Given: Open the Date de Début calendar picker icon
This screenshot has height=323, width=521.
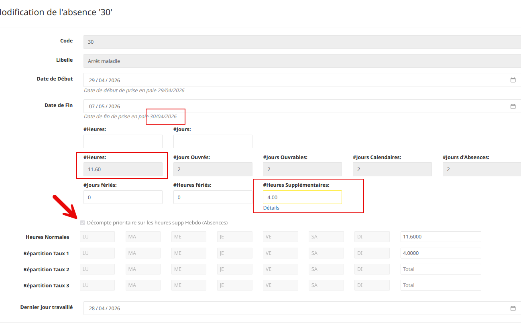Looking at the screenshot, I should pyautogui.click(x=513, y=80).
